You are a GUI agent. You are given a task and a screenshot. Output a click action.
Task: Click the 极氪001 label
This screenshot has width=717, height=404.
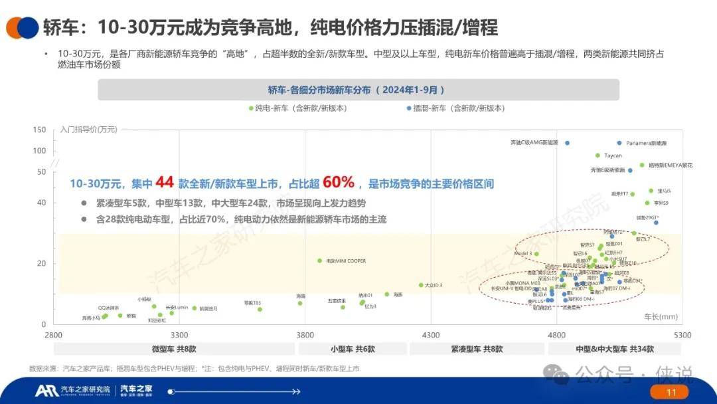coord(614,245)
